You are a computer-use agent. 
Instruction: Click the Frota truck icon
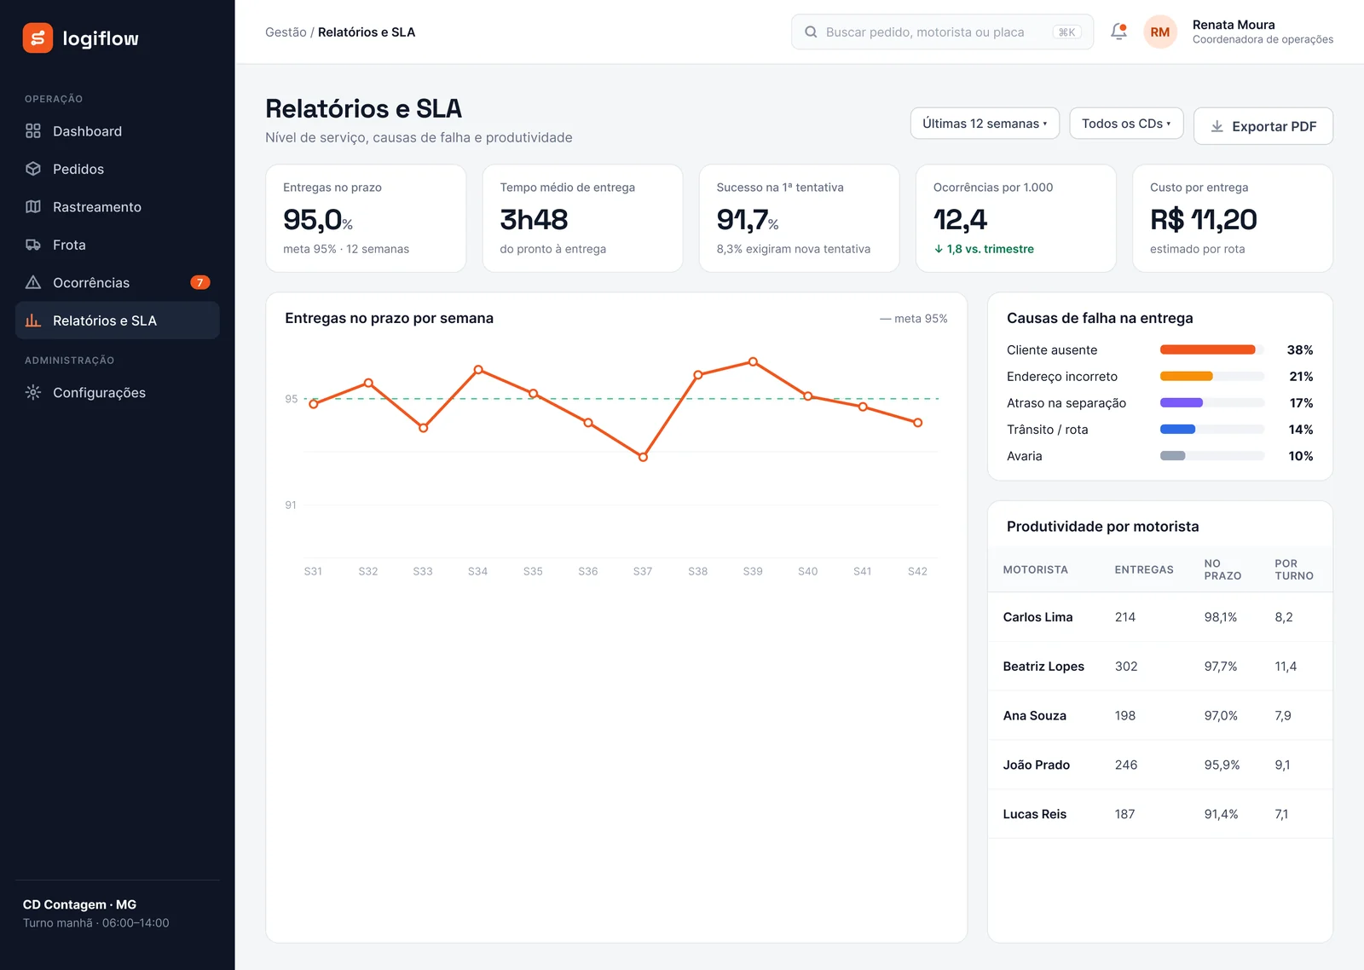(33, 245)
